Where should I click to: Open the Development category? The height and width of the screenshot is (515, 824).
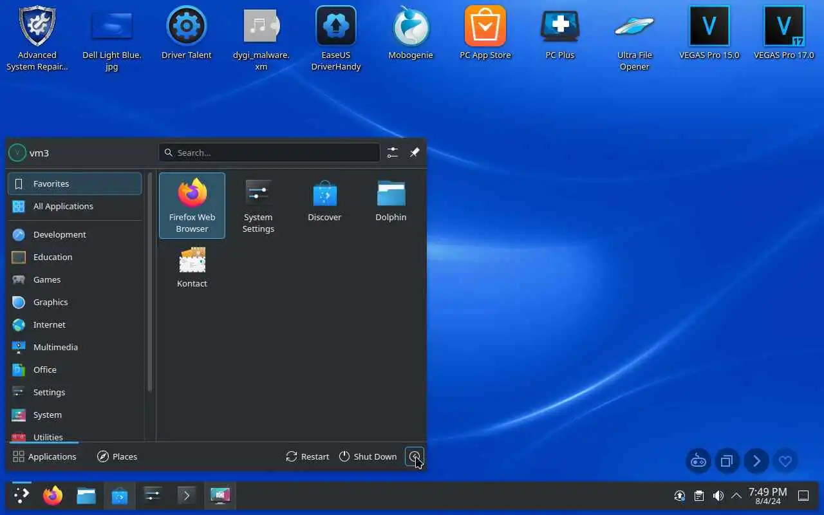(x=75, y=234)
